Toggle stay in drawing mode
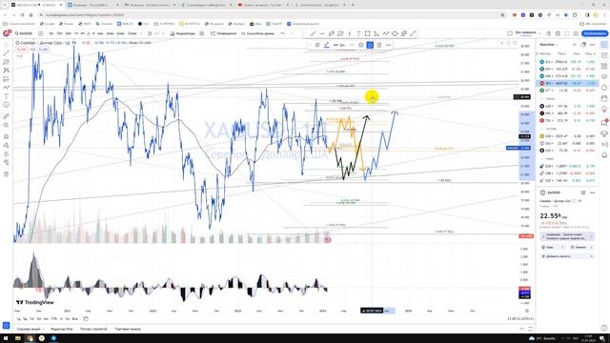610x343 pixels. [7, 145]
